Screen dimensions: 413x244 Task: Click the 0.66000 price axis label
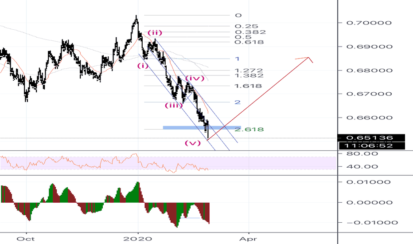pyautogui.click(x=369, y=118)
